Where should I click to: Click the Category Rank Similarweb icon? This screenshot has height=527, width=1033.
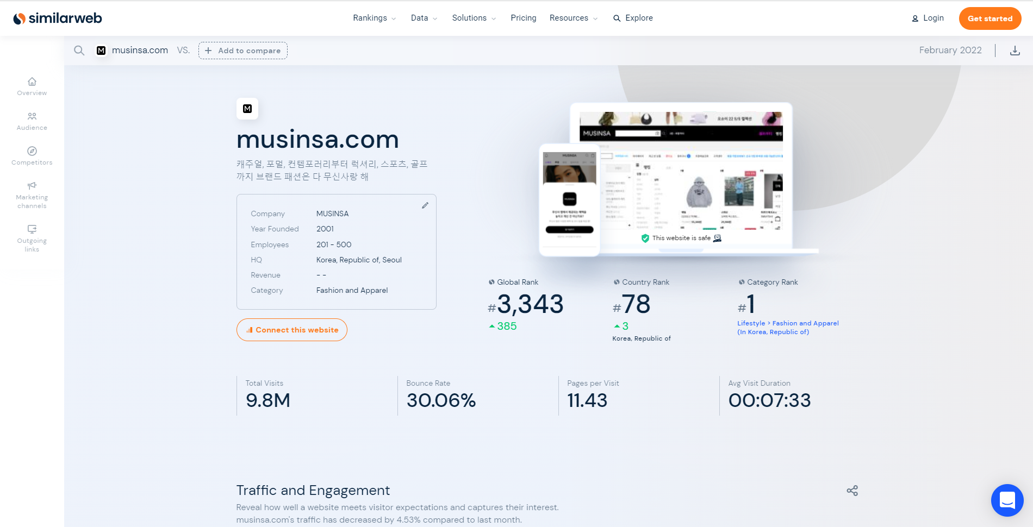click(742, 282)
